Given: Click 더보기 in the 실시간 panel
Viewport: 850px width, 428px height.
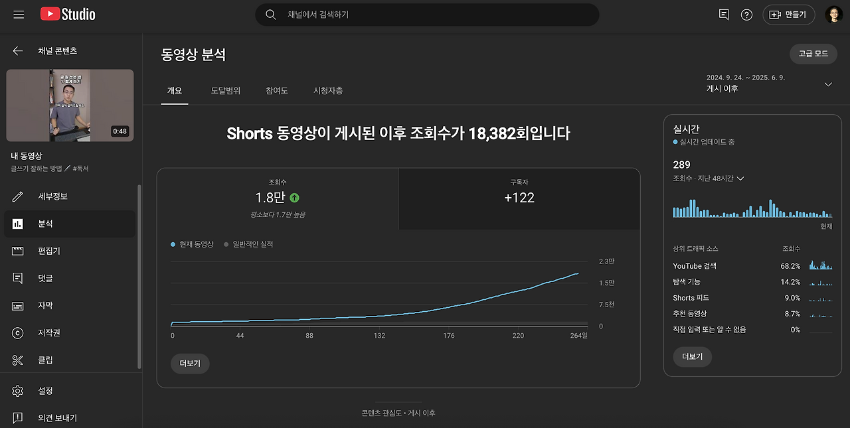Looking at the screenshot, I should 693,357.
